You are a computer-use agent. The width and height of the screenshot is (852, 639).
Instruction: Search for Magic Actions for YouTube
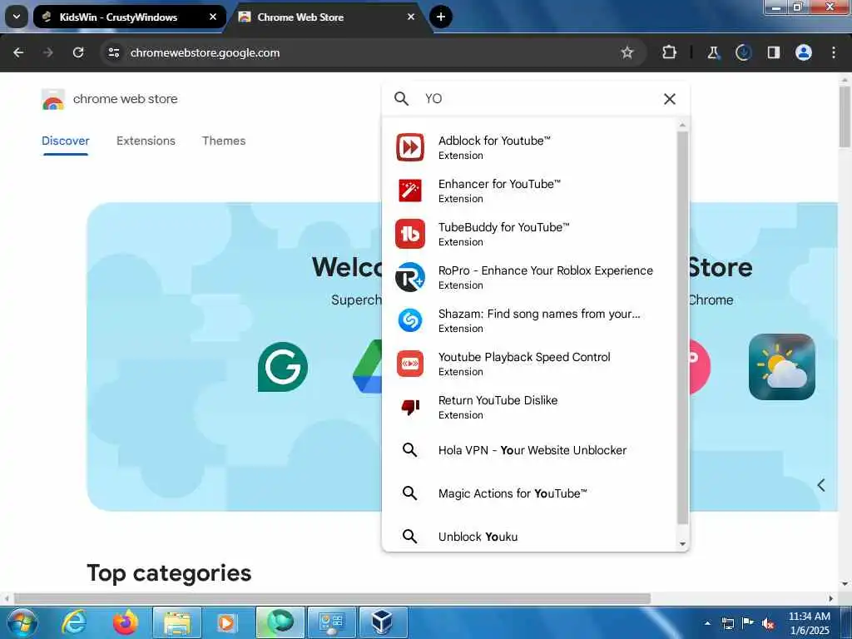(x=530, y=493)
